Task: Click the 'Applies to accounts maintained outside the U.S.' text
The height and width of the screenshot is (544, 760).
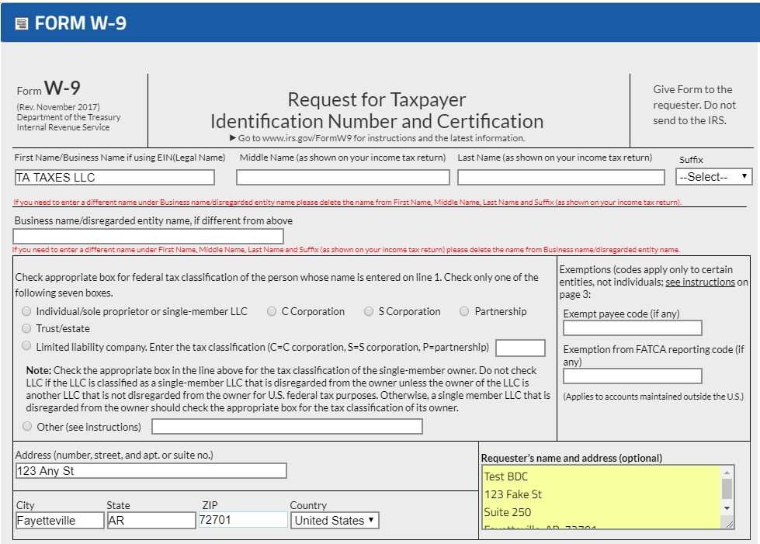Action: tap(653, 397)
